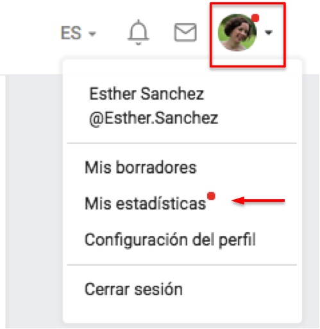The image size is (320, 329).
Task: Click the red dot beside Mis estadísticas
Action: coord(211,196)
